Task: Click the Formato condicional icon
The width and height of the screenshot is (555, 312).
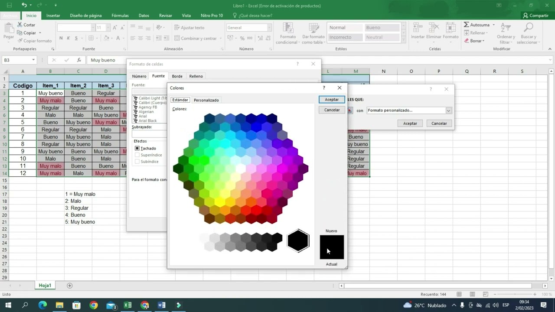Action: coord(288,28)
